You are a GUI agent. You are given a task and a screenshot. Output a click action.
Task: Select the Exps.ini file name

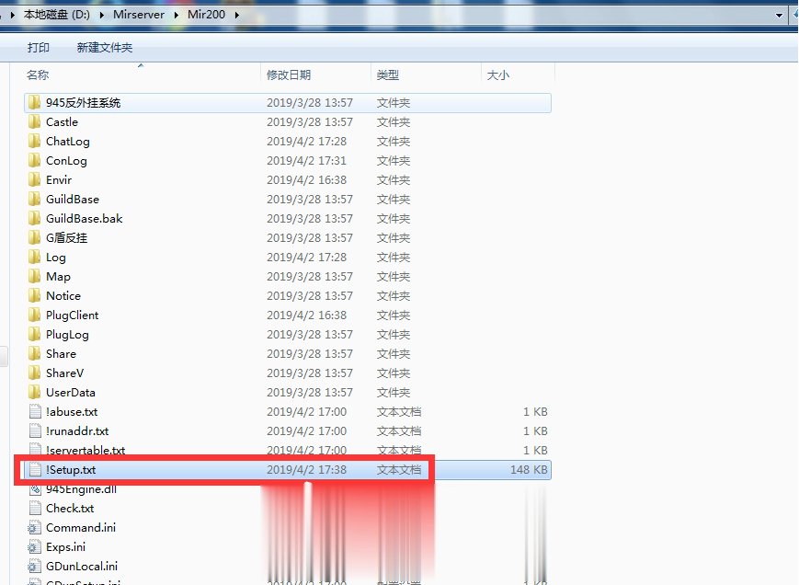point(65,547)
